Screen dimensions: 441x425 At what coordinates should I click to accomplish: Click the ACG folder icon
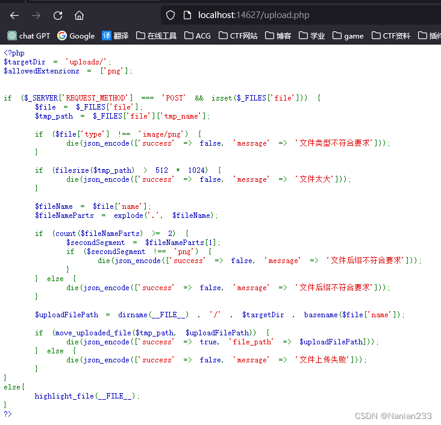[189, 36]
